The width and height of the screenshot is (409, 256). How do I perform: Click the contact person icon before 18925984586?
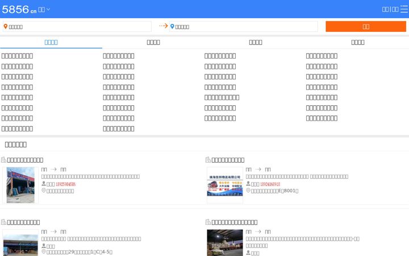pyautogui.click(x=44, y=184)
